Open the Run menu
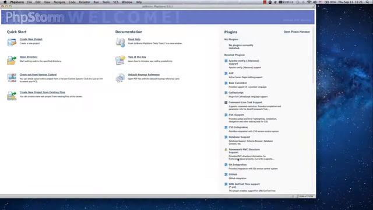 pos(96,2)
